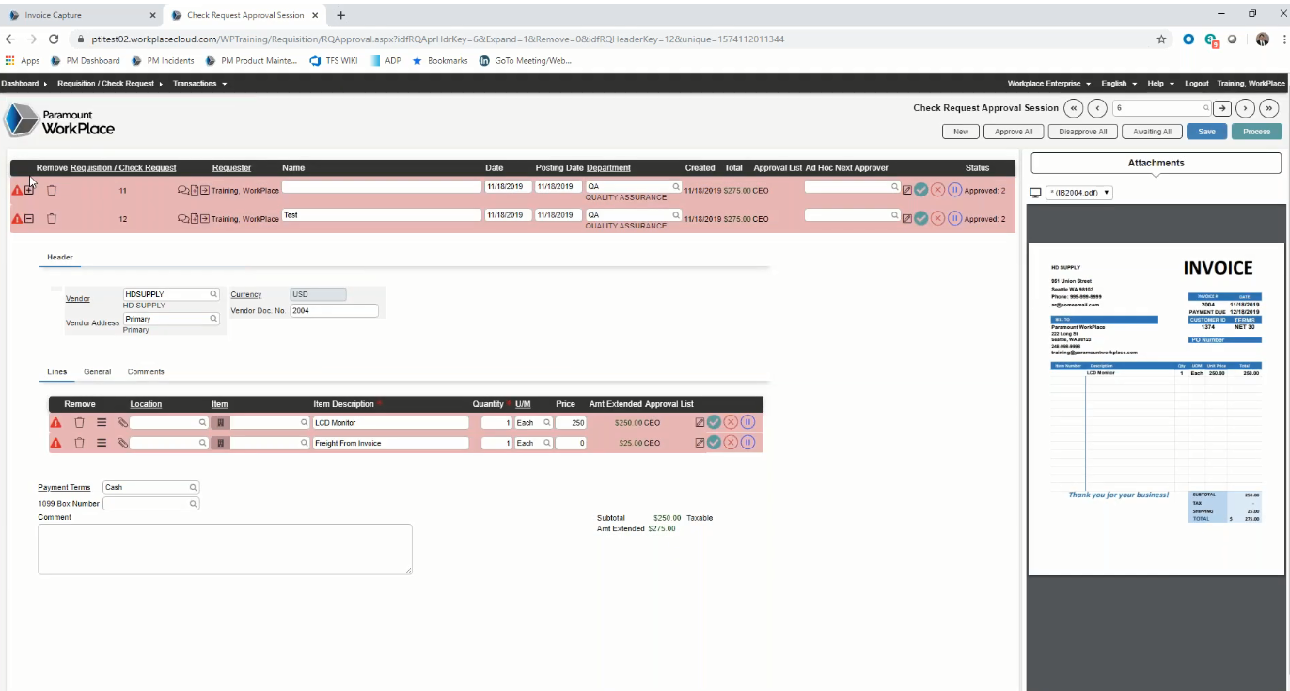1290x691 pixels.
Task: Go to the last approval session record
Action: coord(1269,108)
